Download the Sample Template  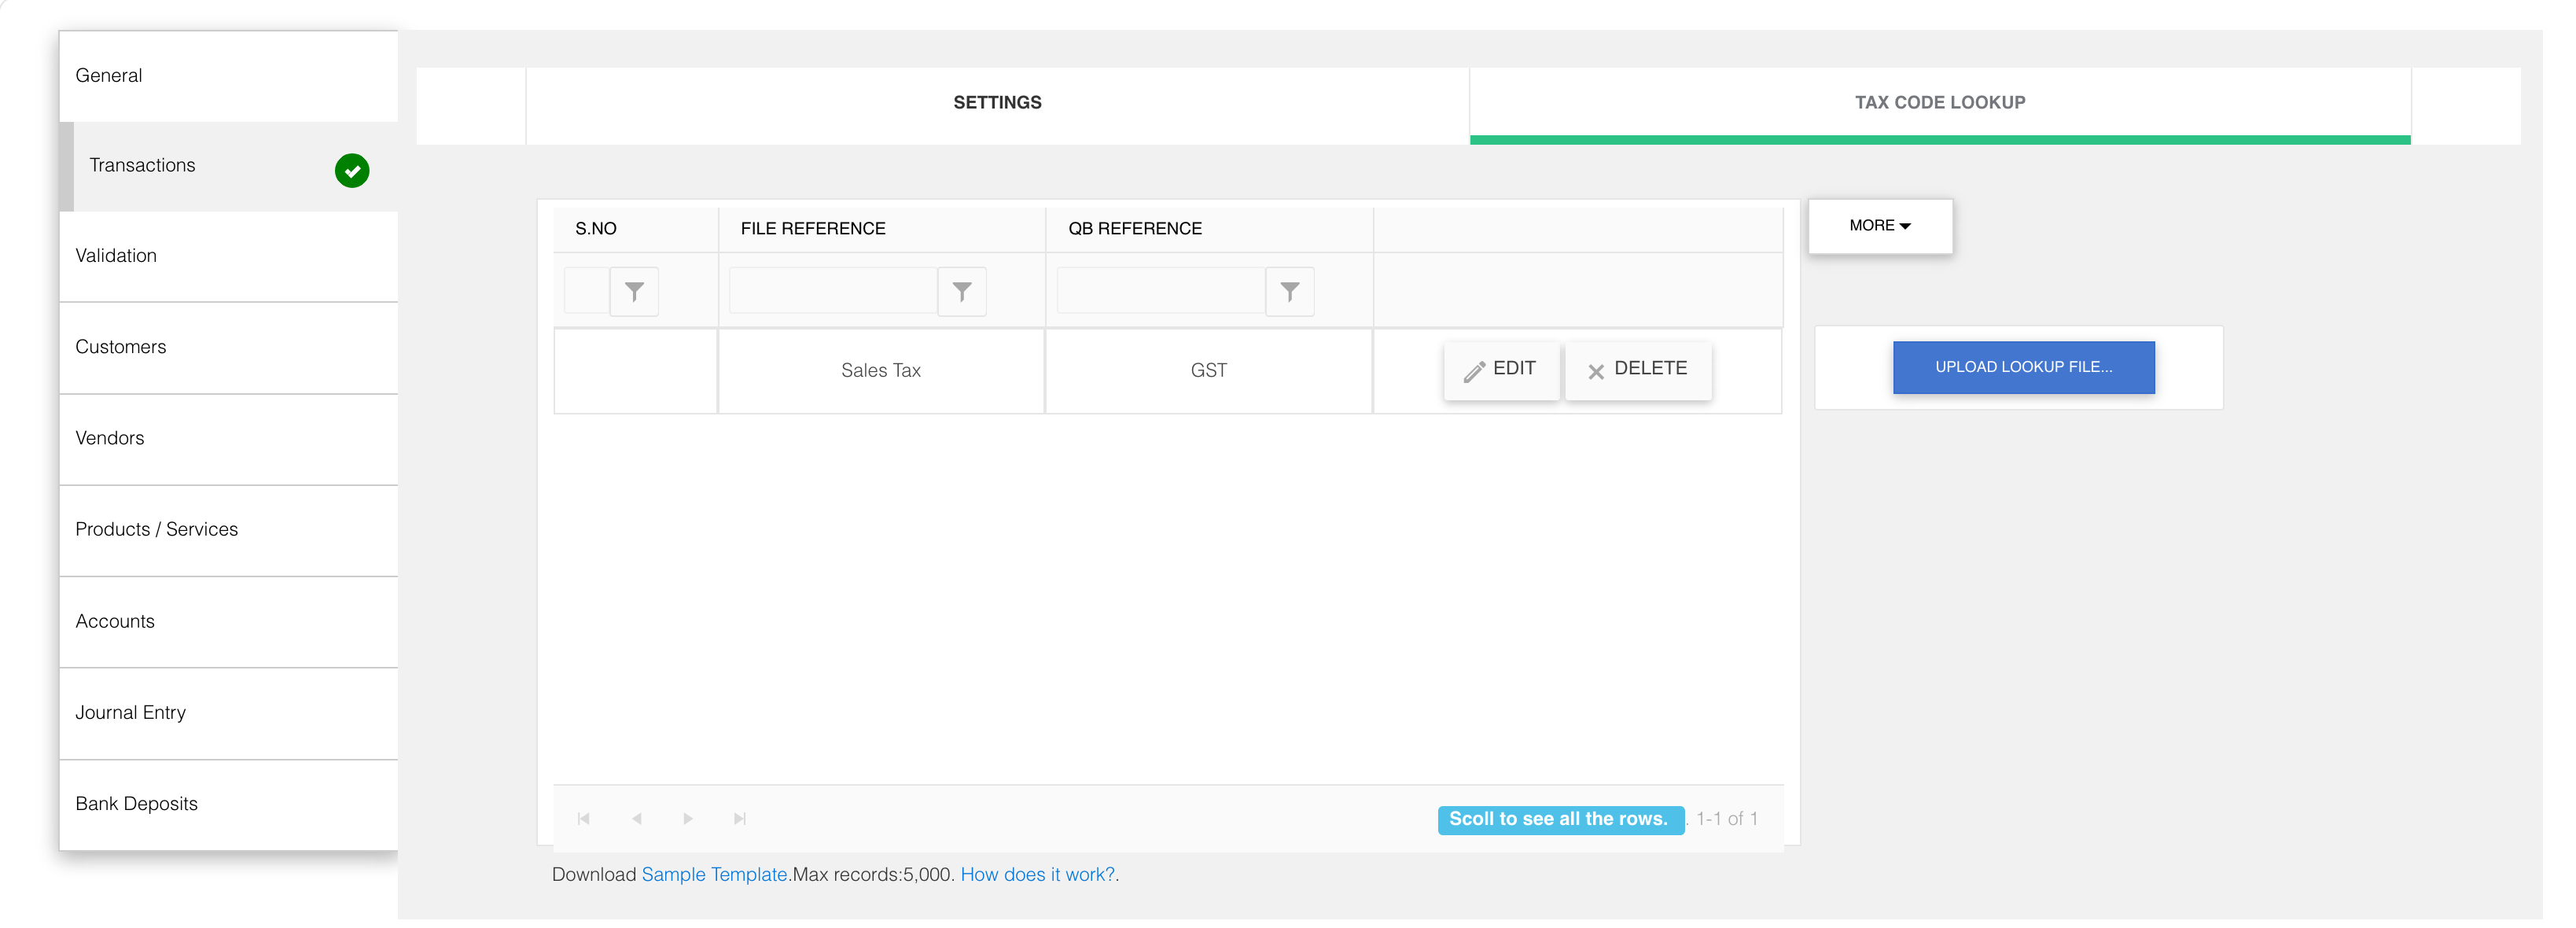coord(713,873)
